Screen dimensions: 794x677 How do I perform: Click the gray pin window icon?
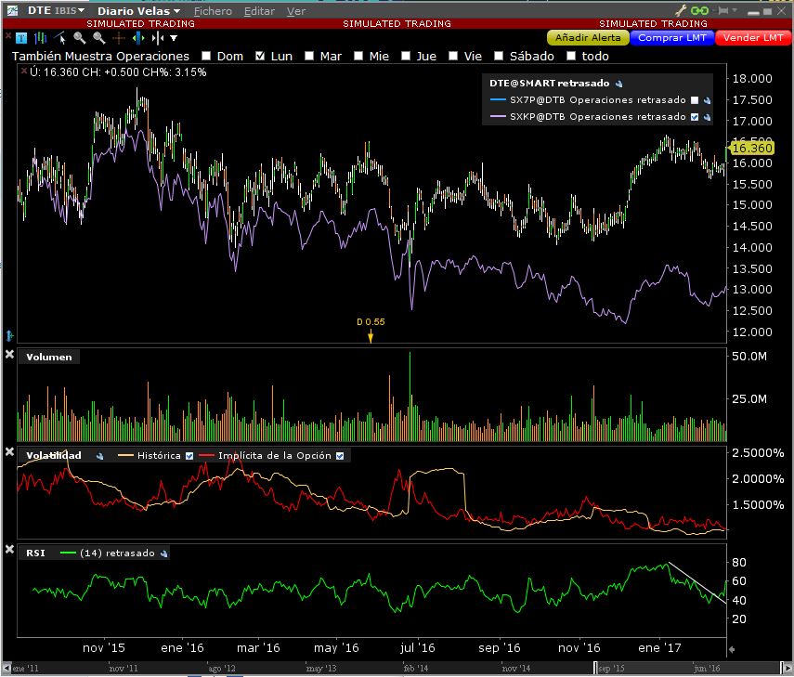click(722, 10)
